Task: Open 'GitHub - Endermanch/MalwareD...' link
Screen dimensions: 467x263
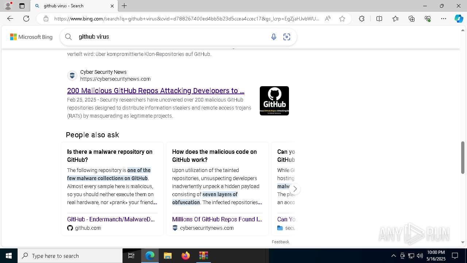Action: [x=111, y=219]
